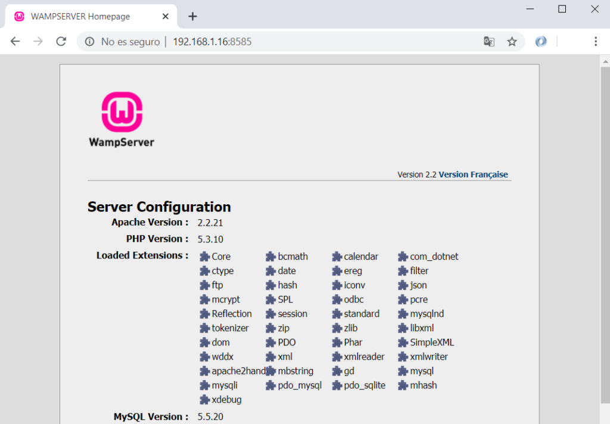Open the Chrome three-dot menu
This screenshot has height=424, width=610.
click(x=596, y=41)
